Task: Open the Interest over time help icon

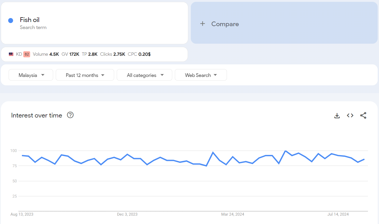Action: point(70,115)
